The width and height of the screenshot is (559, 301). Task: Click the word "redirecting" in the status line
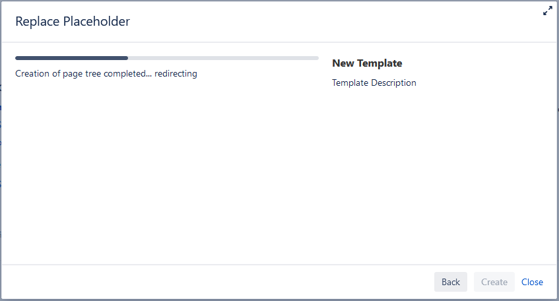pos(176,73)
